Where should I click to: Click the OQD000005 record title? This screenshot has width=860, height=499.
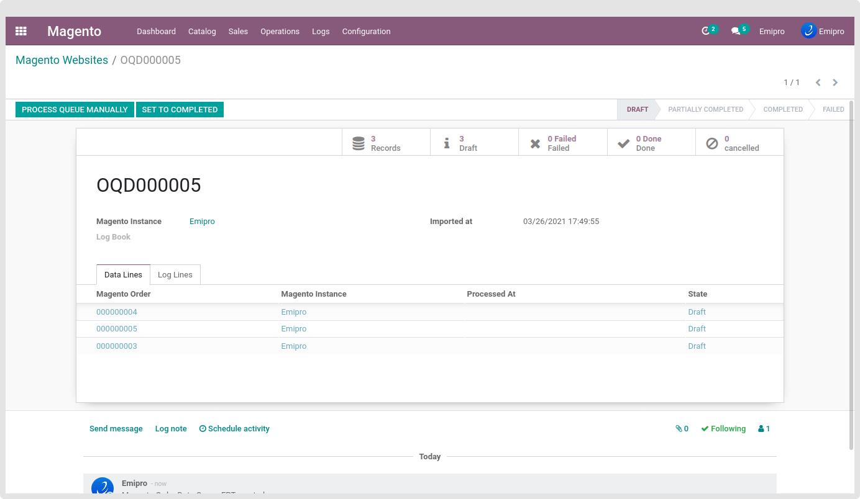(x=149, y=186)
